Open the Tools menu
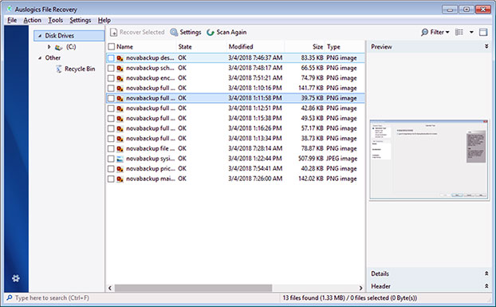Screen dimensions: 496x307 55,20
